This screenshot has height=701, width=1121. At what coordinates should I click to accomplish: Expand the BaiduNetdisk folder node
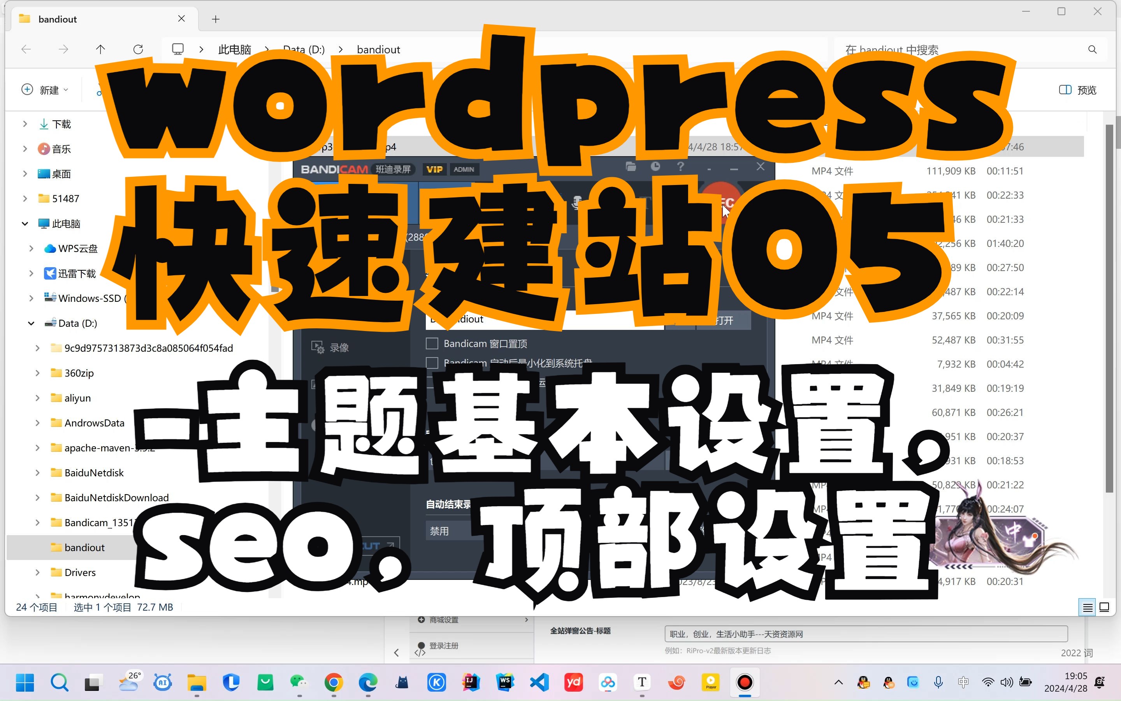tap(37, 472)
